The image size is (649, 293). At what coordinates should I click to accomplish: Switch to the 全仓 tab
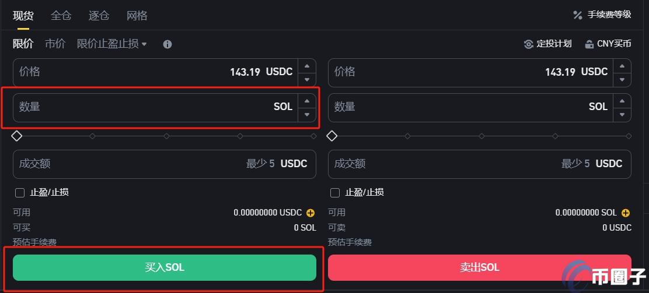pos(61,16)
